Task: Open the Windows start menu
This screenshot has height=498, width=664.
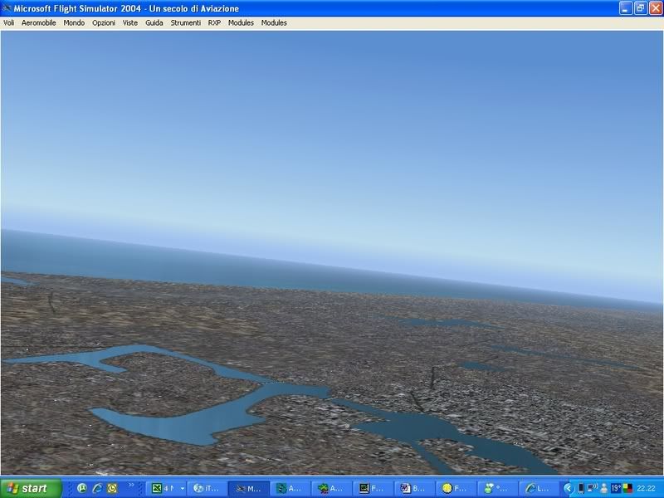Action: (31, 488)
